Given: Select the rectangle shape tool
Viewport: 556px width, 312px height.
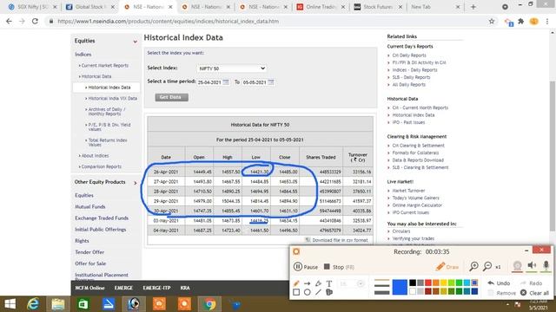Looking at the screenshot, I should [296, 292].
